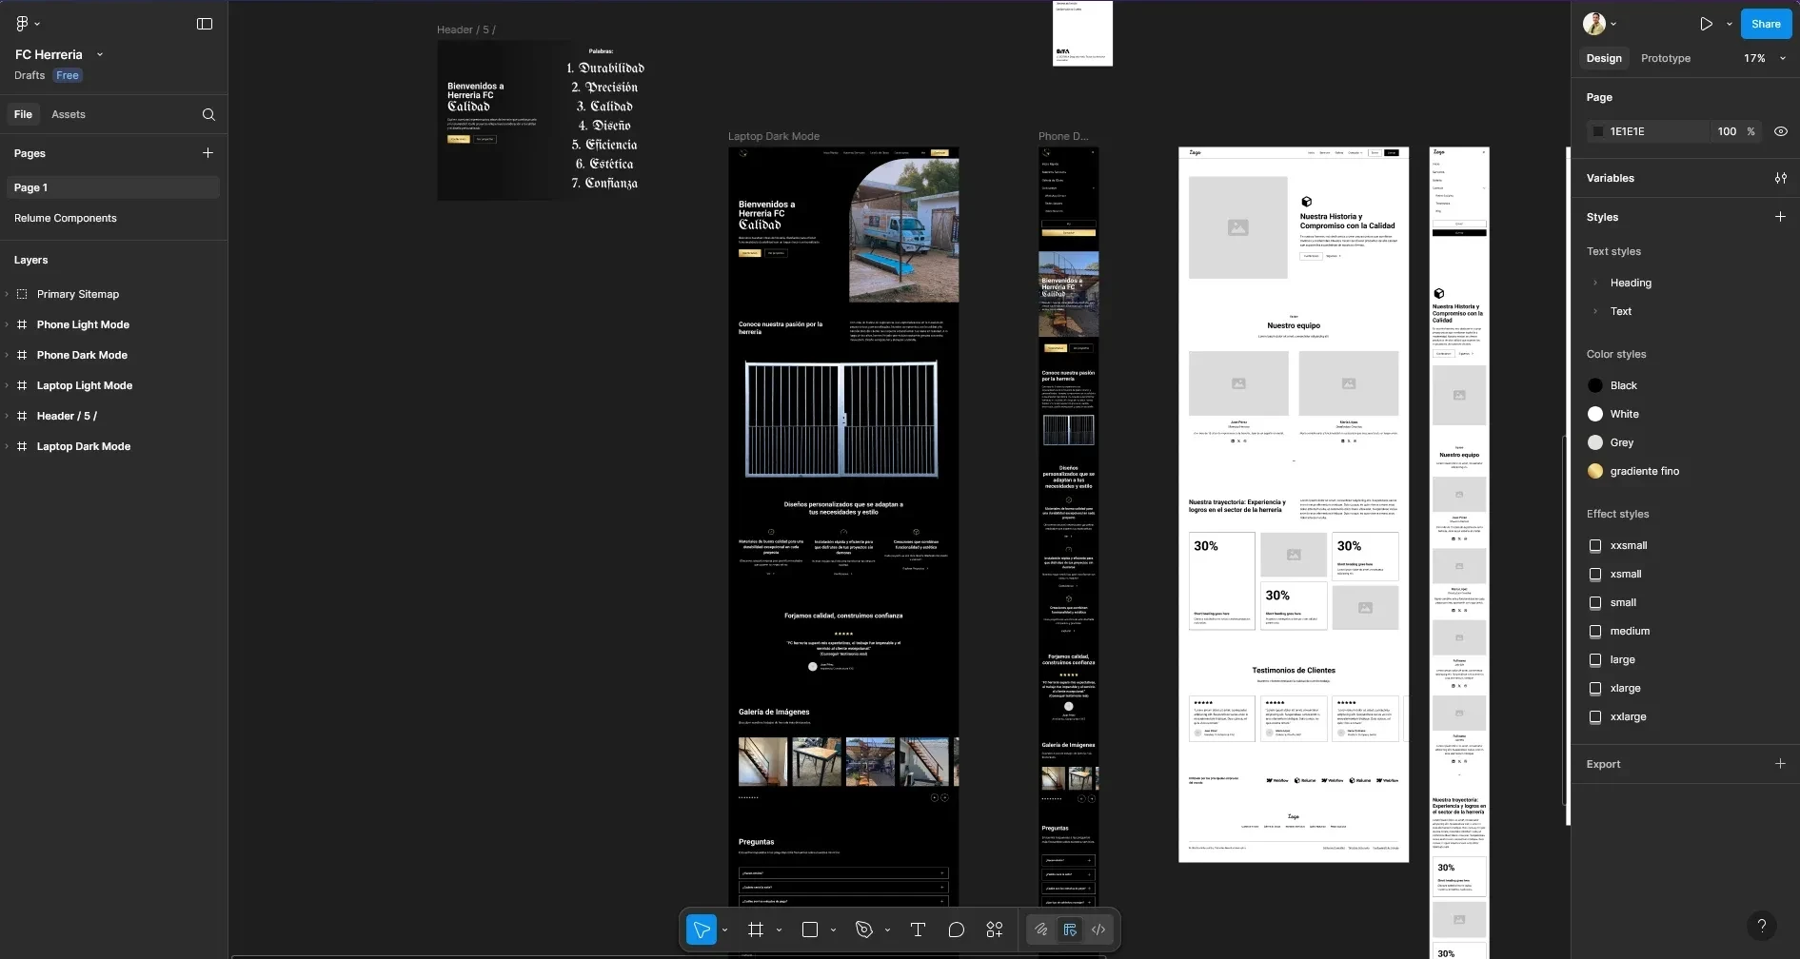Click the Free plan badge
This screenshot has width=1800, height=959.
pos(68,75)
